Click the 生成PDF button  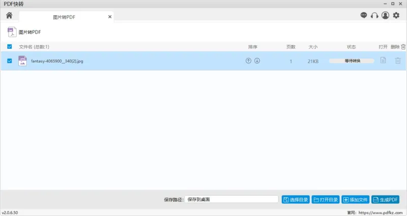coord(386,200)
